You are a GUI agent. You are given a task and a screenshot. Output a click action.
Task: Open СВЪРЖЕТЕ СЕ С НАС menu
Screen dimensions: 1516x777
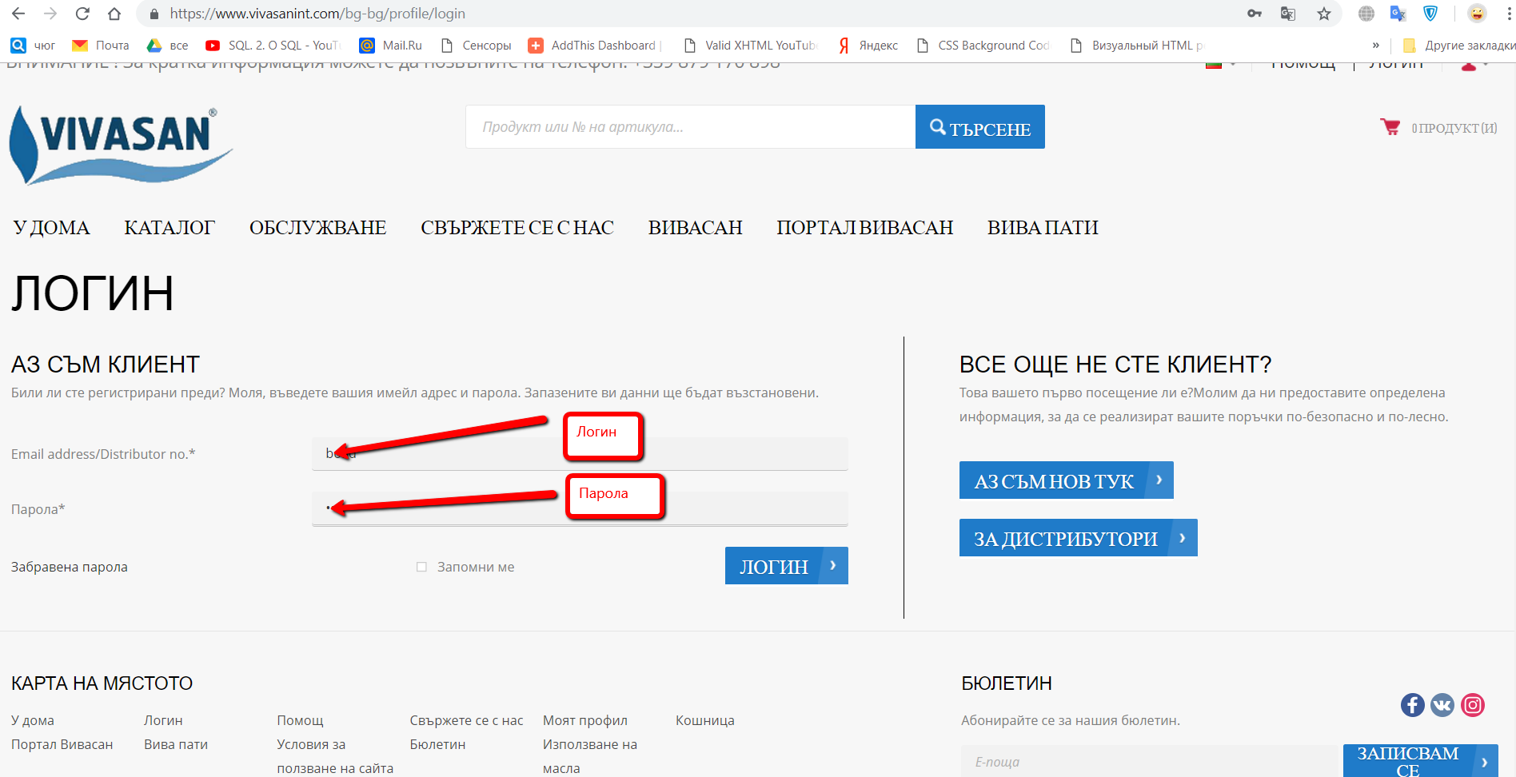(517, 228)
